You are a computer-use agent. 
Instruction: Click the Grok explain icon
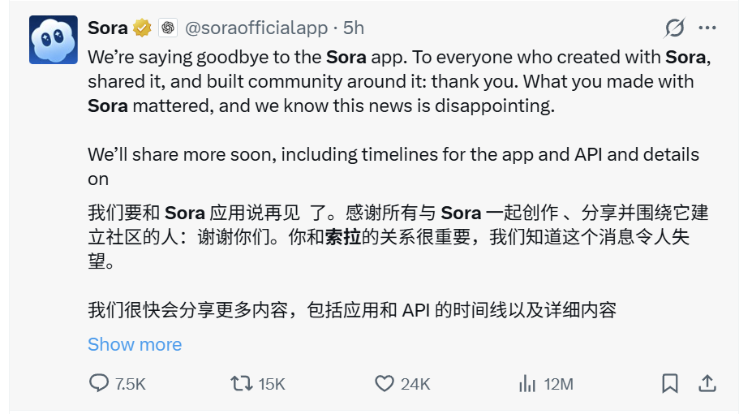pyautogui.click(x=674, y=28)
